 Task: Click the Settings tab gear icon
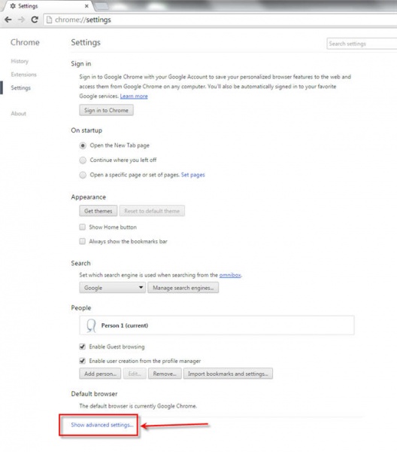[13, 6]
